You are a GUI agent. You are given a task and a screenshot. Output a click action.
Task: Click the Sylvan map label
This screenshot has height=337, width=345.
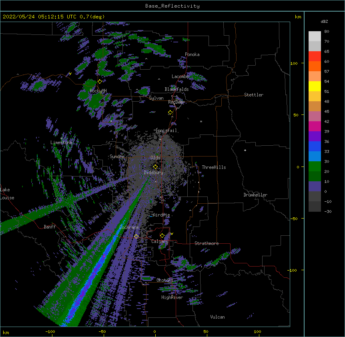[156, 98]
